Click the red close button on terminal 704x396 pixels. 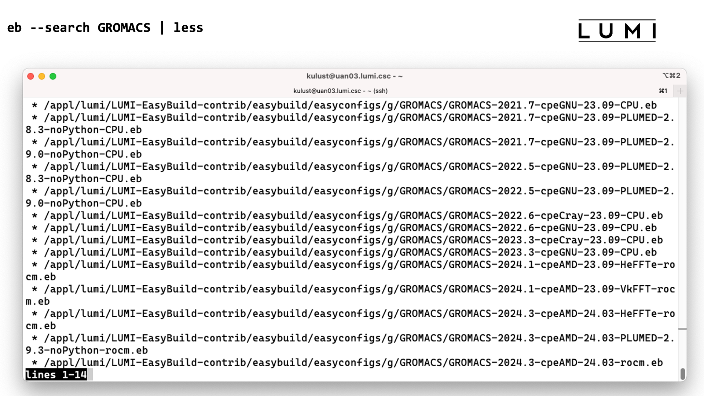click(x=30, y=76)
